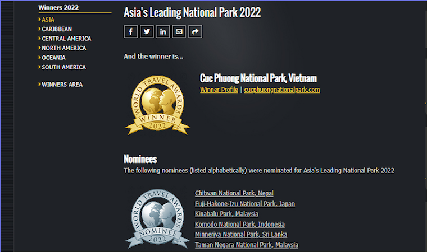
Task: Visit cucphuongnationalpark.com website link
Action: 281,90
